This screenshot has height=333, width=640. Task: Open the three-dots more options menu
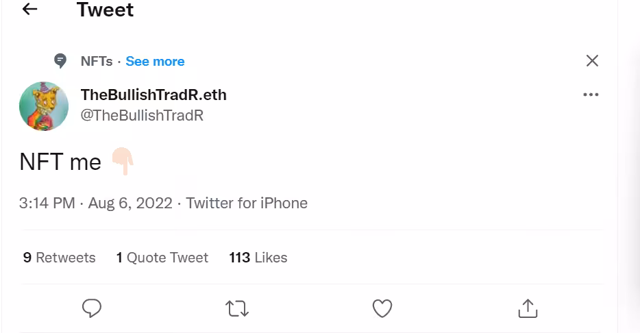click(x=591, y=95)
